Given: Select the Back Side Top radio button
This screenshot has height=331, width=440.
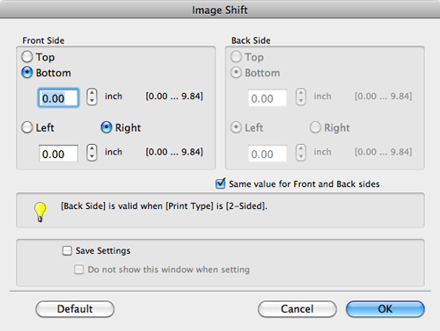Looking at the screenshot, I should (236, 57).
